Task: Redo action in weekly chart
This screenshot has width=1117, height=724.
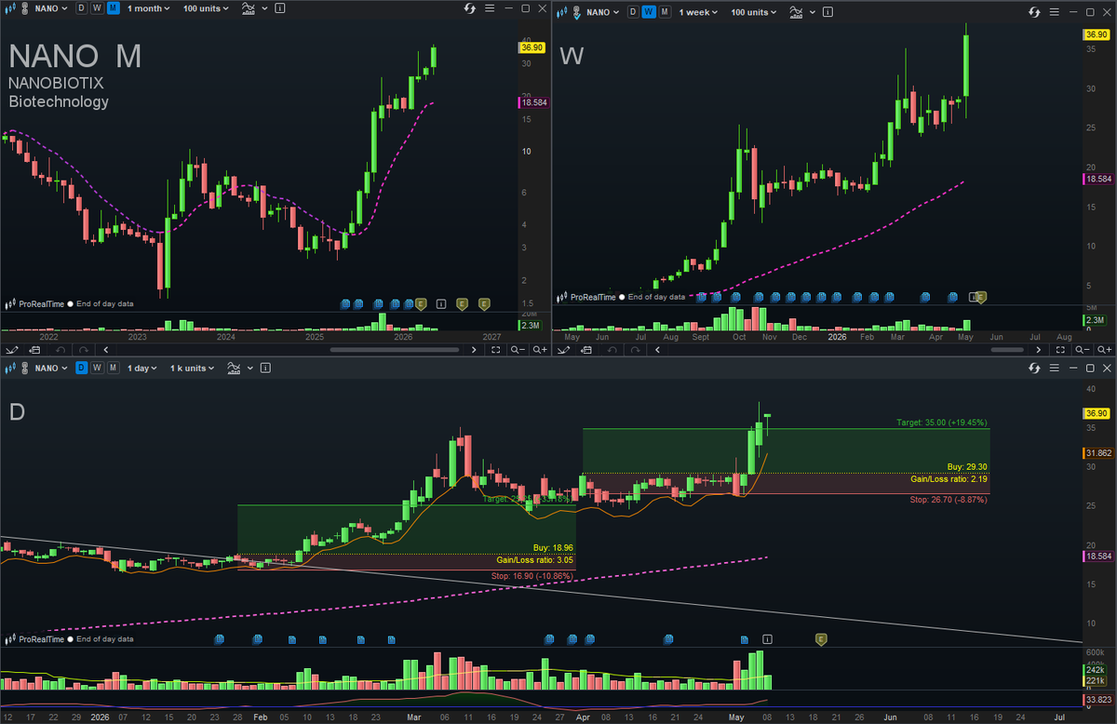Action: click(636, 349)
